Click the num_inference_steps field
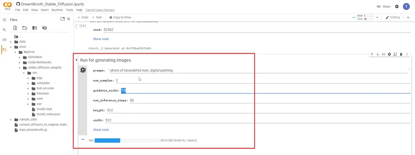The width and height of the screenshot is (415, 155). point(270,101)
